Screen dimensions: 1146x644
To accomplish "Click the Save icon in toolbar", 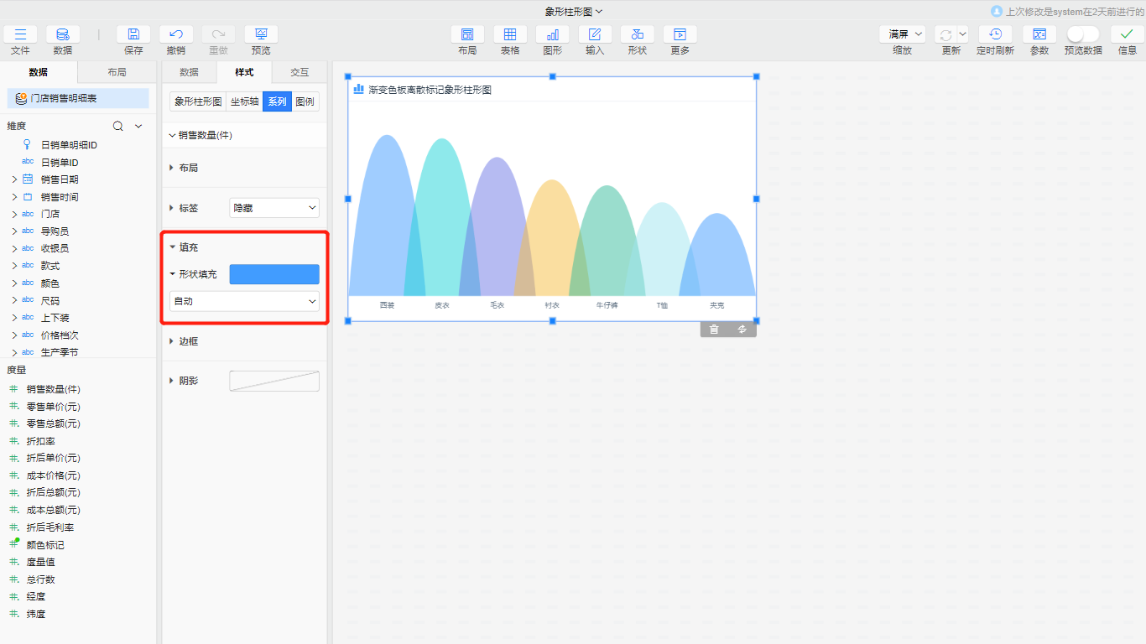I will 133,34.
